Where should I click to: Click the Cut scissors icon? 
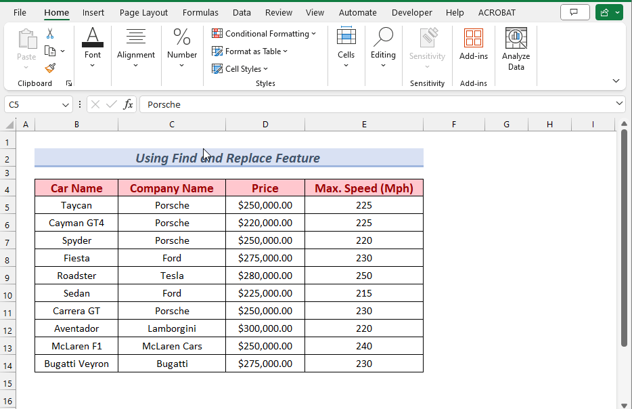[x=50, y=34]
